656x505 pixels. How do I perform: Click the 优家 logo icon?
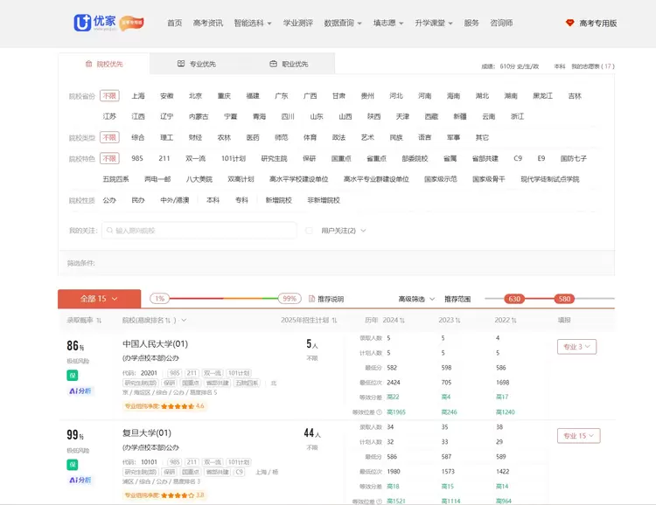point(83,23)
